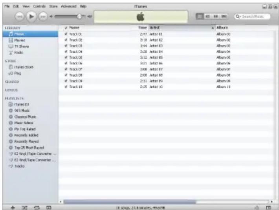Screen dimensions: 279x210
Task: Uncheck the Track 05 checkbox
Action: [66, 57]
